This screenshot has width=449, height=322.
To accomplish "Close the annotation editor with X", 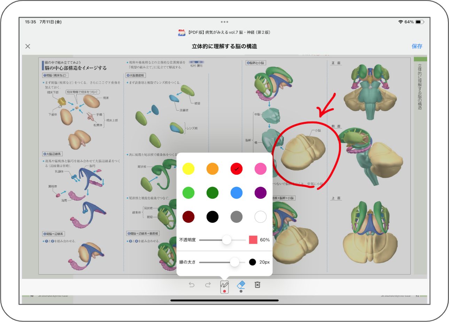I will coord(28,46).
